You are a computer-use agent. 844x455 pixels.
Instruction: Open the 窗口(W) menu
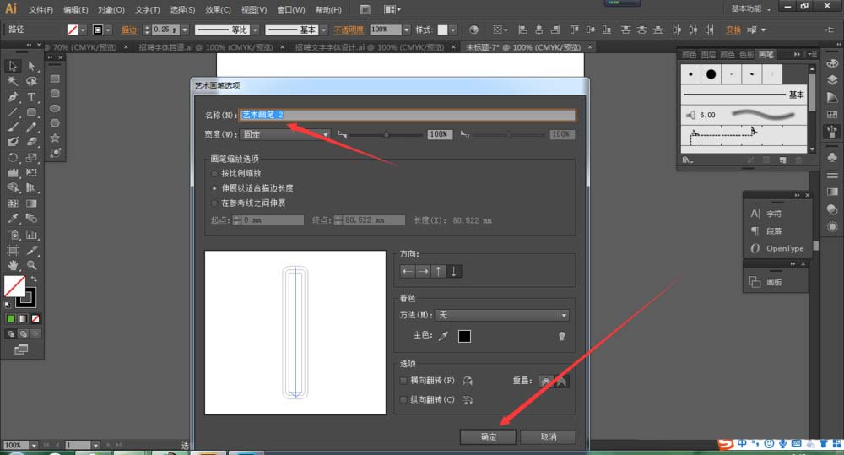(290, 9)
